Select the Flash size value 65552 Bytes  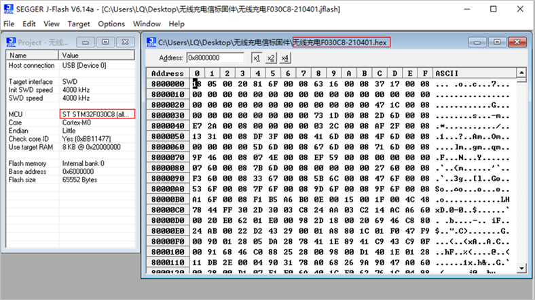click(x=80, y=179)
